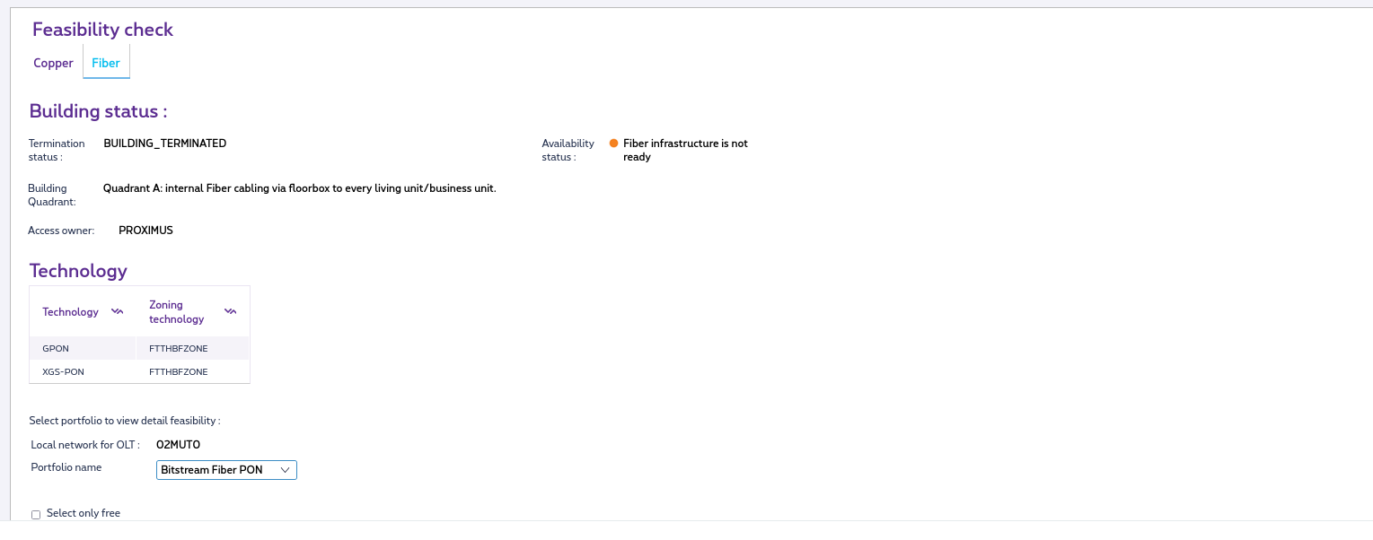Select the GPON technology row cell
Viewport: 1373px width, 540px height.
83,348
